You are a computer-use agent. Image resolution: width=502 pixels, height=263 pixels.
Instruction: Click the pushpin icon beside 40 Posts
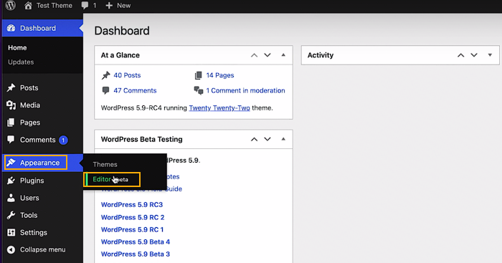click(x=105, y=75)
